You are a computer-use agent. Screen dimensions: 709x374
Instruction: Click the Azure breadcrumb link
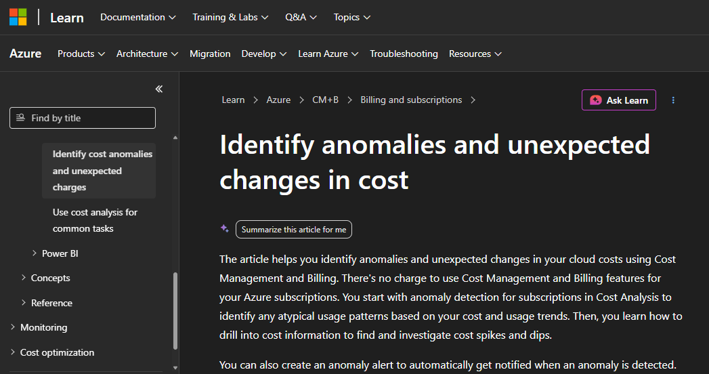point(278,100)
